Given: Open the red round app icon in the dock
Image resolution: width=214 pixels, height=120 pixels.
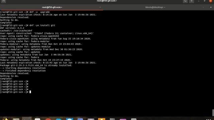Looking at the screenshot, I should [x=48, y=119].
